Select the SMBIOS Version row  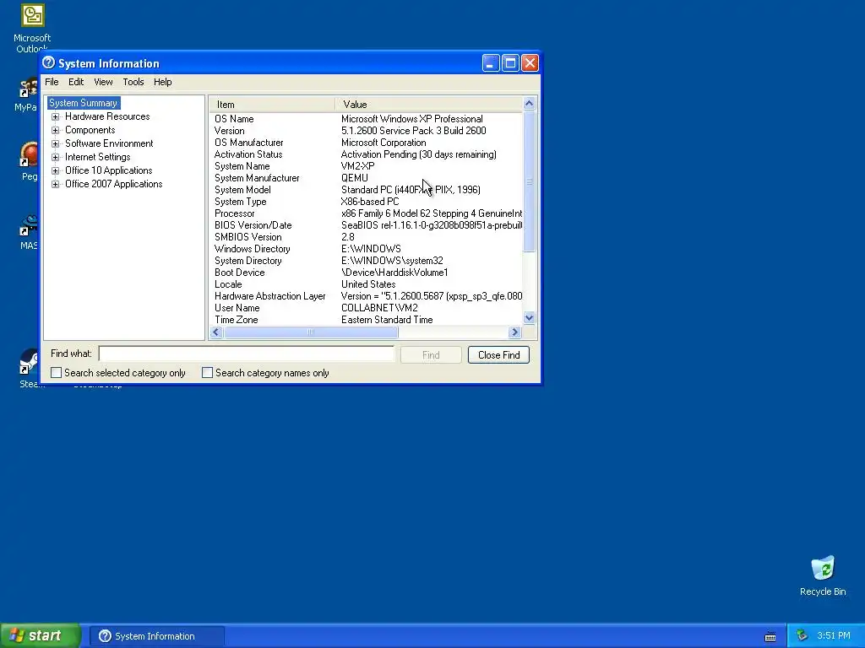[x=366, y=237]
